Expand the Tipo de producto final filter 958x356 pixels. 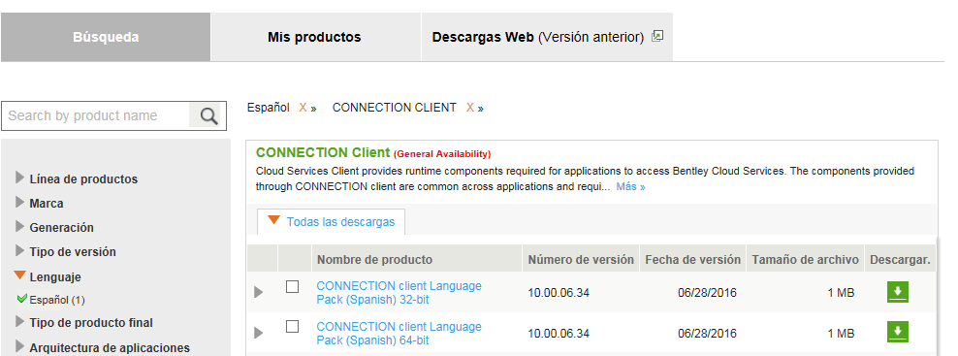(20, 321)
